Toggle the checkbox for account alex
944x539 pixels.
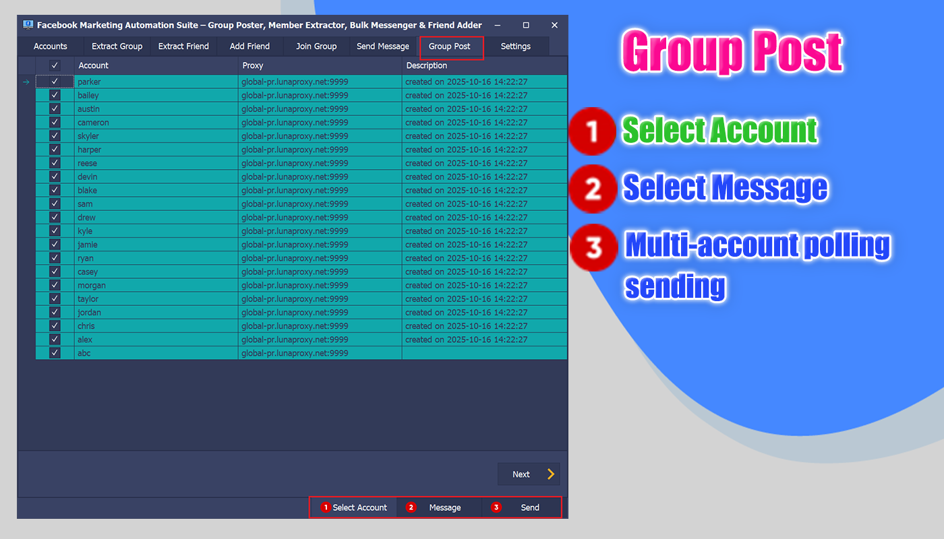point(55,340)
